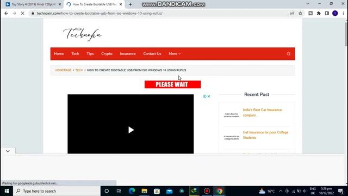The width and height of the screenshot is (348, 196).
Task: Open Microsoft Store from taskbar
Action: (x=157, y=191)
